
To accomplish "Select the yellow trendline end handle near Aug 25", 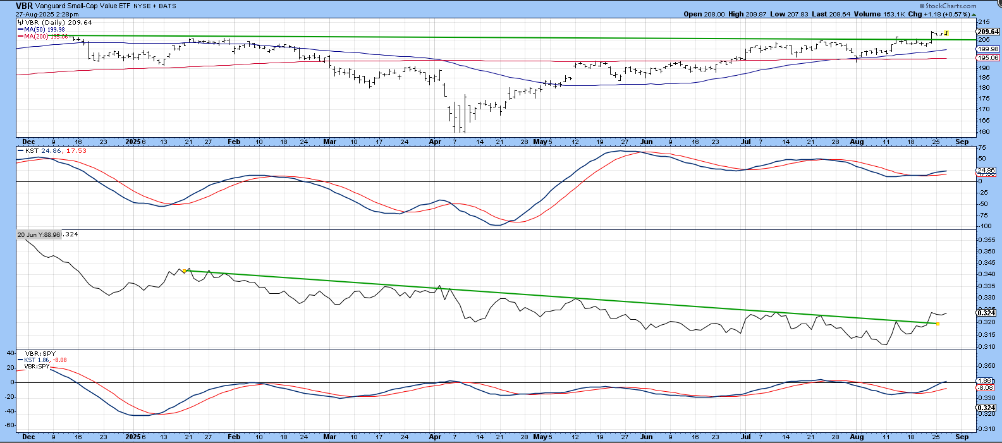I will tap(938, 324).
